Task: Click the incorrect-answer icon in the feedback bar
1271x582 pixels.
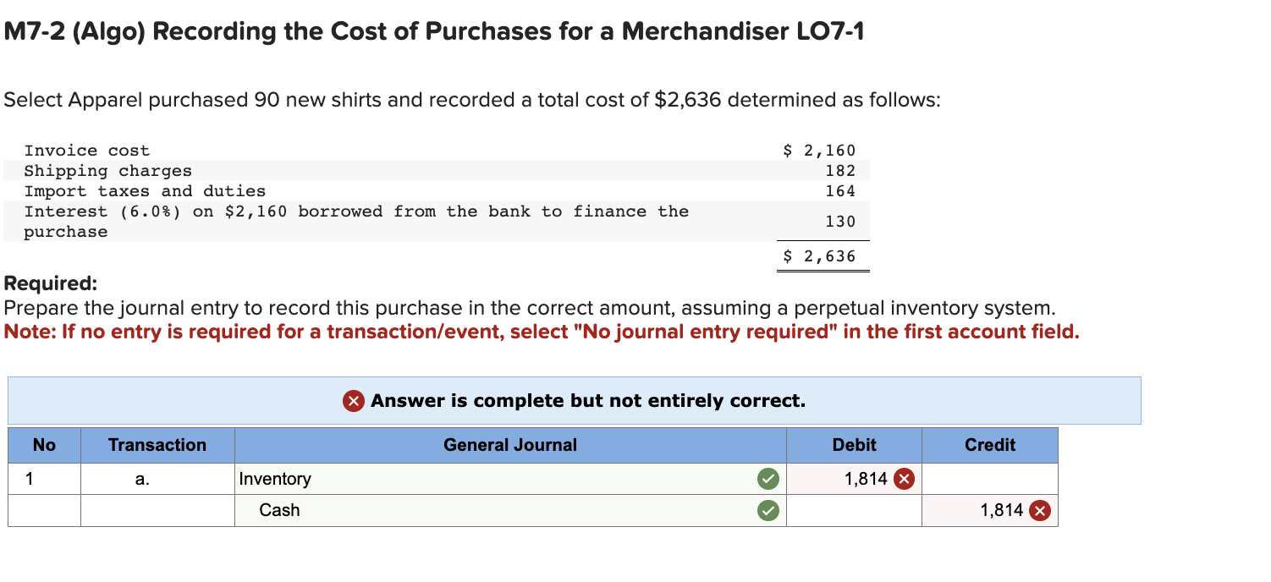Action: click(x=355, y=400)
